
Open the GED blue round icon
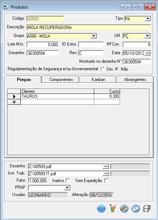pyautogui.click(x=101, y=209)
